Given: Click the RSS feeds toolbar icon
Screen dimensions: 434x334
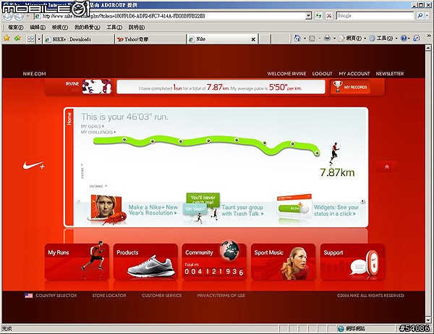Looking at the screenshot, I should click(312, 38).
